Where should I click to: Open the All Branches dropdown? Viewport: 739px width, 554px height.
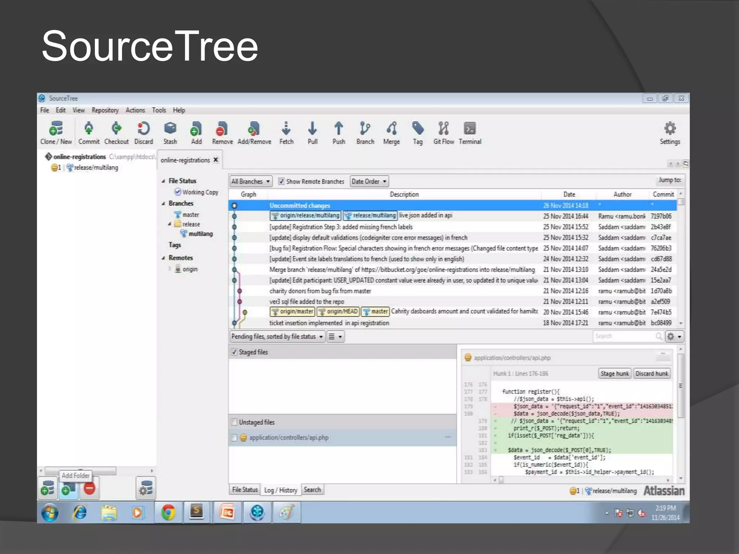tap(251, 181)
